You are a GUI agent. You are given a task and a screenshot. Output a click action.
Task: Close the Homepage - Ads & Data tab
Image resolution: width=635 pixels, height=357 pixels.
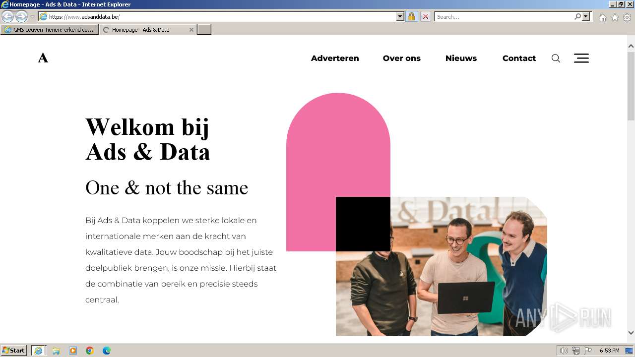pyautogui.click(x=191, y=30)
